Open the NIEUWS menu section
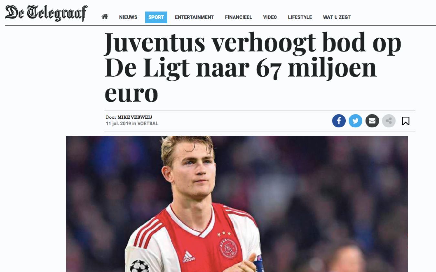Screen dimensions: 436x272 (x=128, y=17)
